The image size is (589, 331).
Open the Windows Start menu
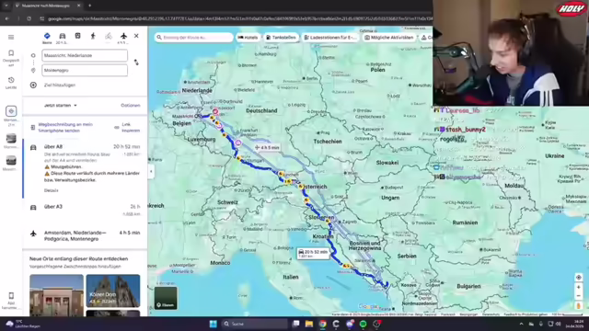[213, 324]
